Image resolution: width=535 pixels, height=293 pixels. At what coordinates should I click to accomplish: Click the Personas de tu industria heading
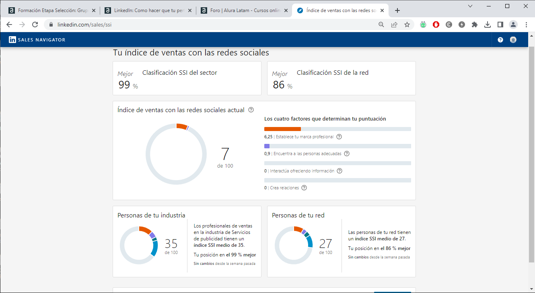[151, 215]
